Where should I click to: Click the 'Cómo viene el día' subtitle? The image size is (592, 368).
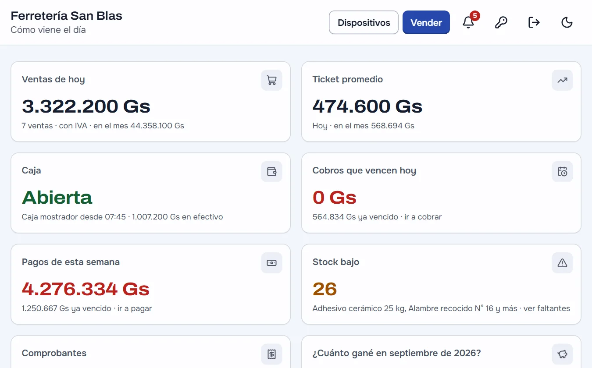click(48, 30)
